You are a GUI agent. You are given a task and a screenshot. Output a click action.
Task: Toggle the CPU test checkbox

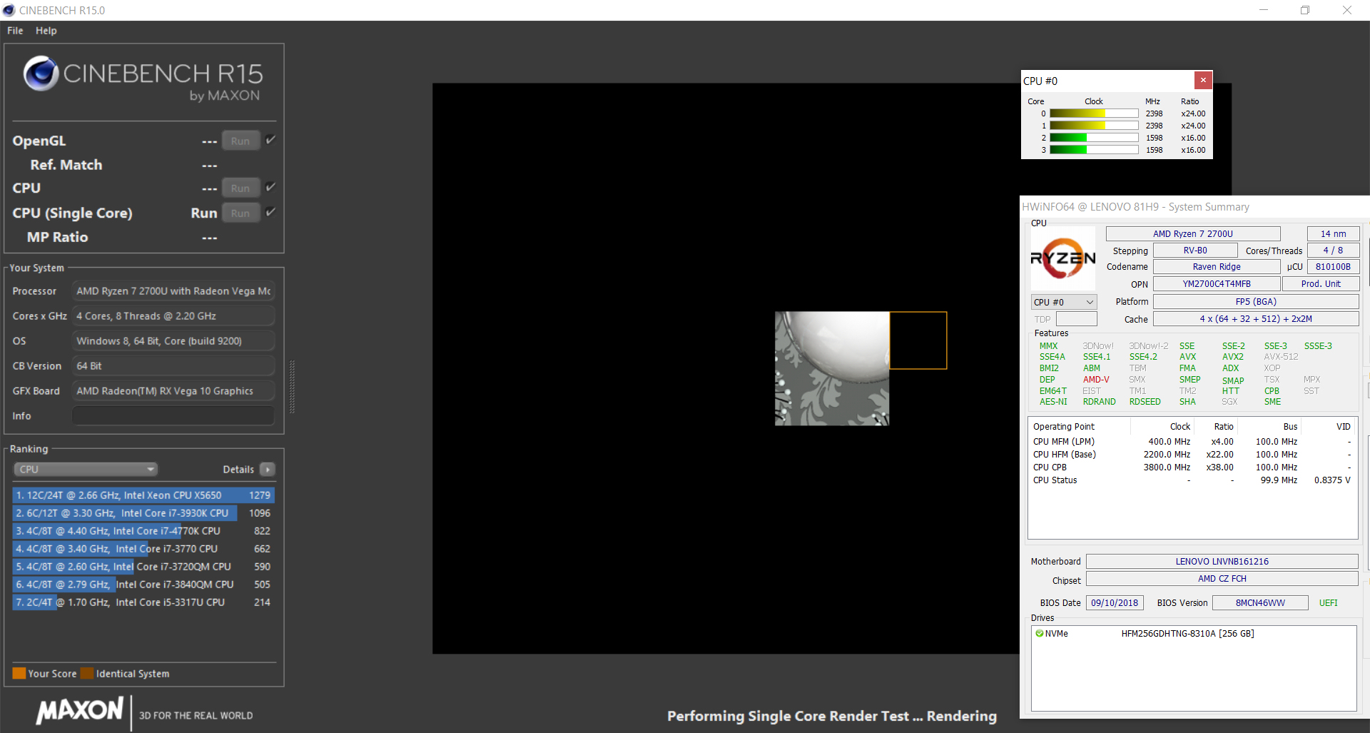click(270, 187)
